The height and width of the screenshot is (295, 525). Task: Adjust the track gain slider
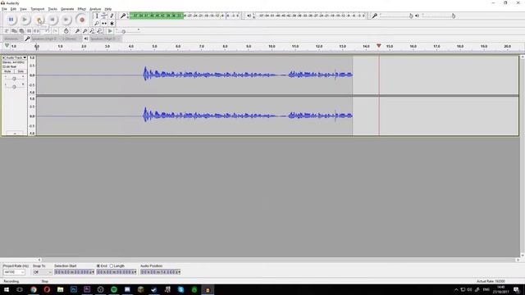pos(14,79)
